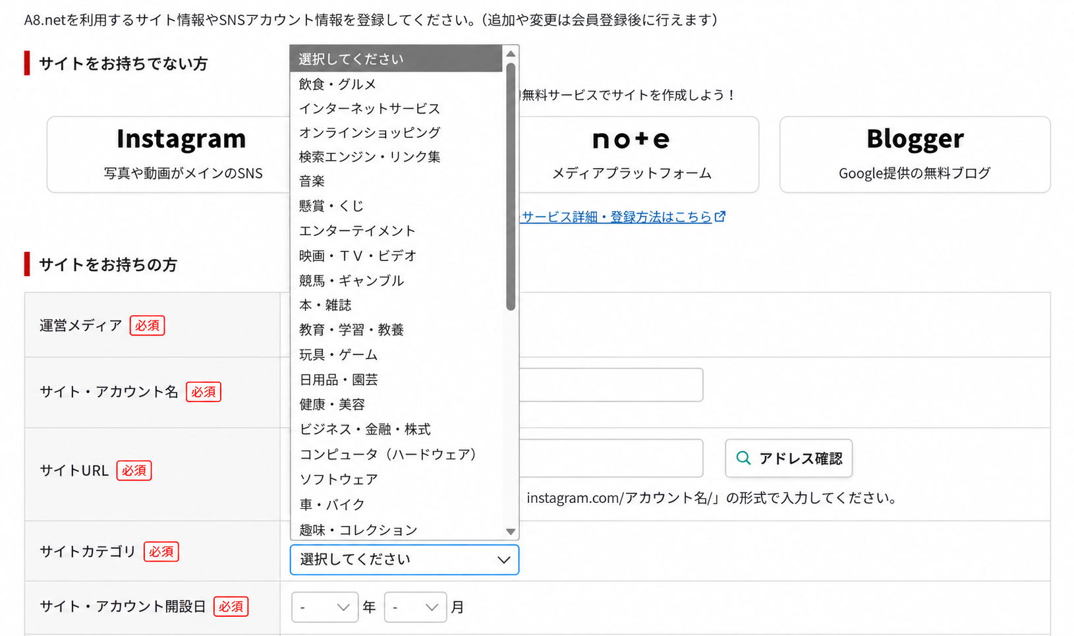The width and height of the screenshot is (1074, 636).
Task: Click magnifier icon in アドレス確認 button
Action: click(x=743, y=458)
